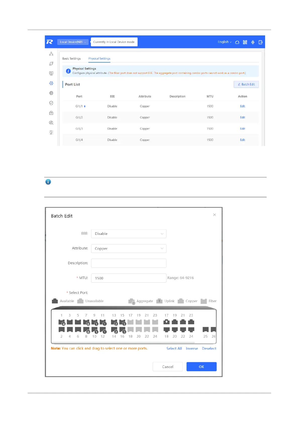299x423 pixels.
Task: Click the Copper legend icon
Action: click(x=181, y=301)
